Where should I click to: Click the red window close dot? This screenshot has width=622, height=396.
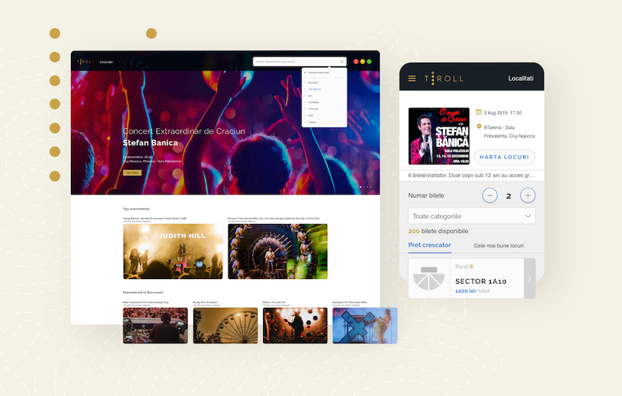click(356, 62)
